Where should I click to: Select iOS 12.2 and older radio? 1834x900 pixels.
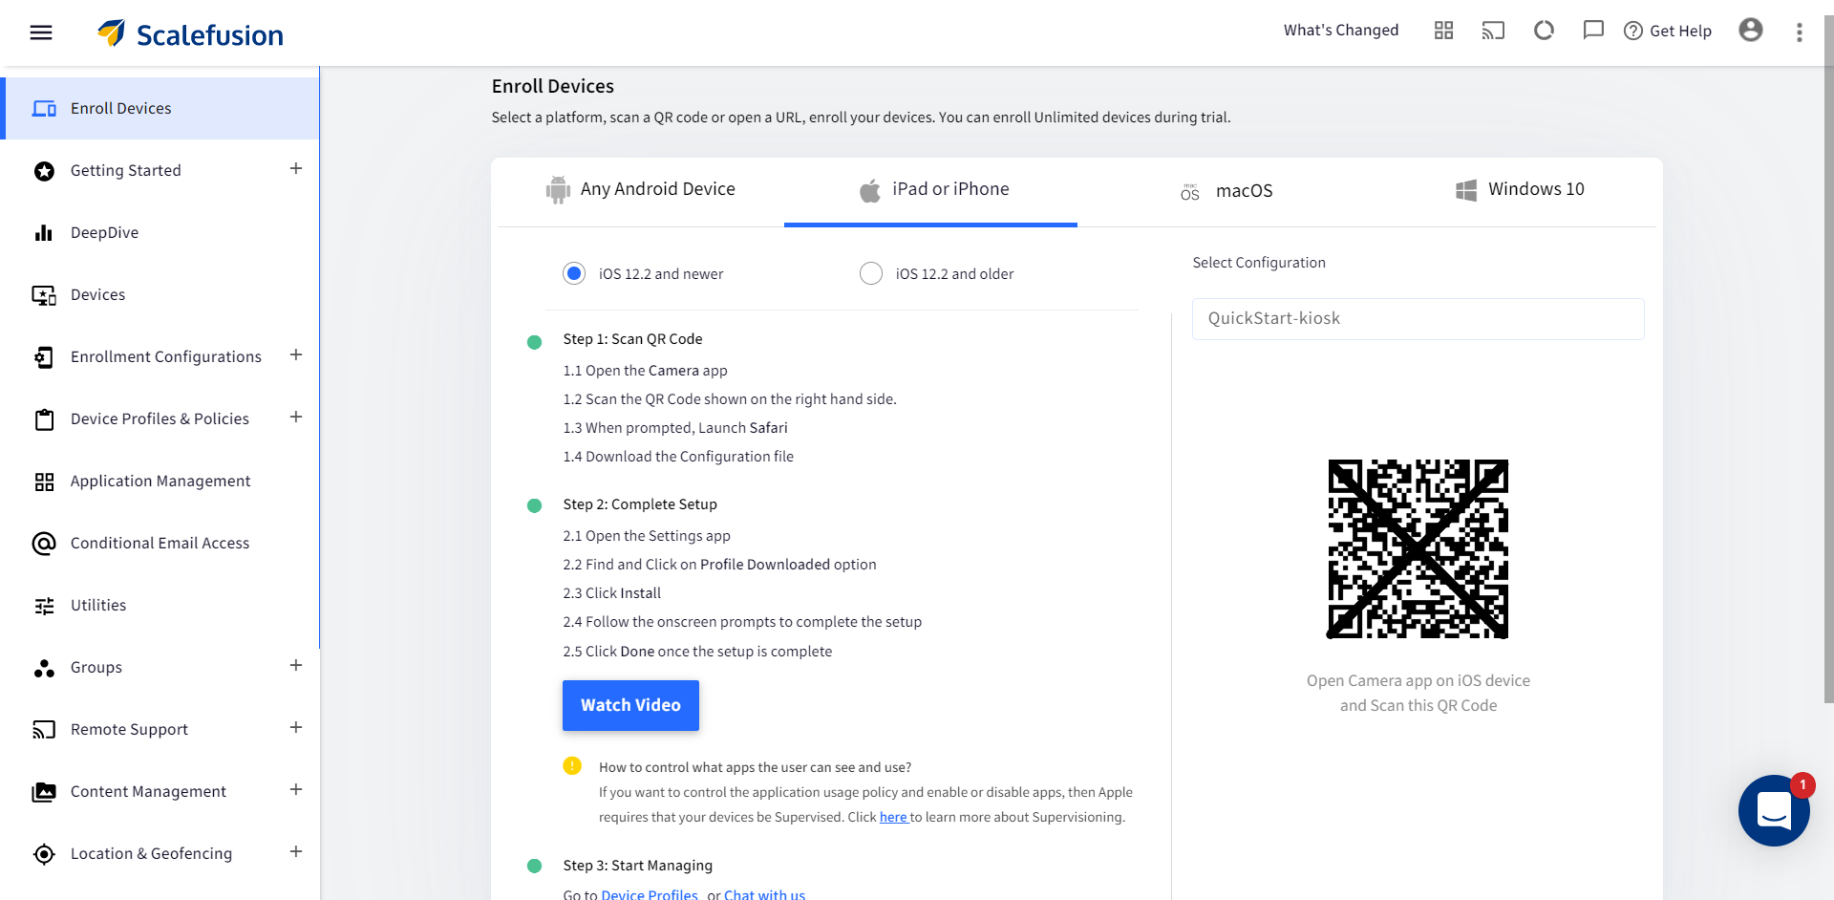[x=871, y=273]
